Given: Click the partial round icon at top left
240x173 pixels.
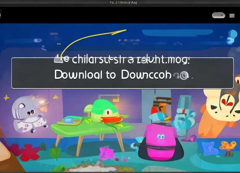Looking at the screenshot, I should click(x=1, y=15).
